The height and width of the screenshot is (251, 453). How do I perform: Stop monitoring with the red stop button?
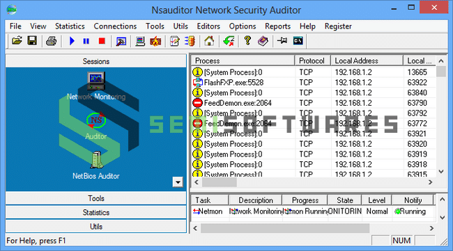[102, 41]
